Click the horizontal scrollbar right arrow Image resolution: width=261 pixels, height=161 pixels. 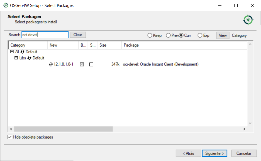pyautogui.click(x=244, y=129)
